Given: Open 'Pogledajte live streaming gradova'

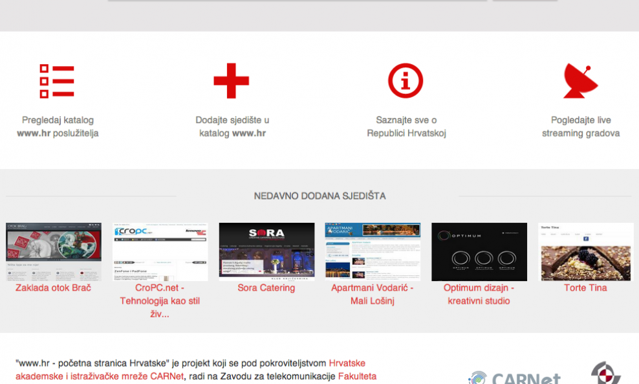Looking at the screenshot, I should click(x=581, y=126).
